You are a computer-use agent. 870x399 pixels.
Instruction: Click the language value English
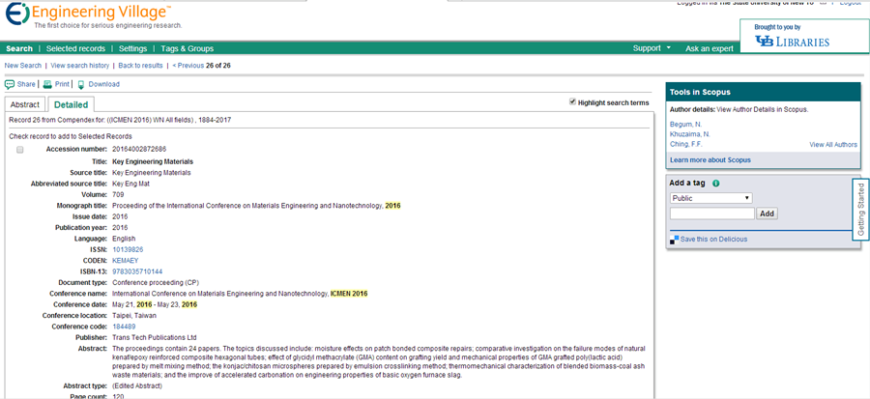(124, 239)
